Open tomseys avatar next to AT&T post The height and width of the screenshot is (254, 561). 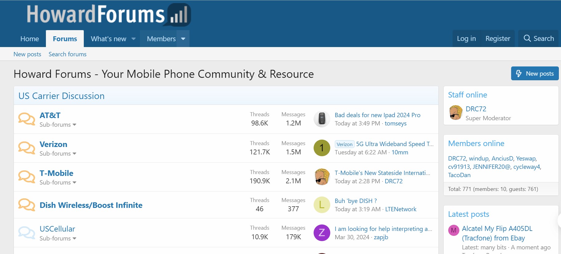tap(322, 119)
